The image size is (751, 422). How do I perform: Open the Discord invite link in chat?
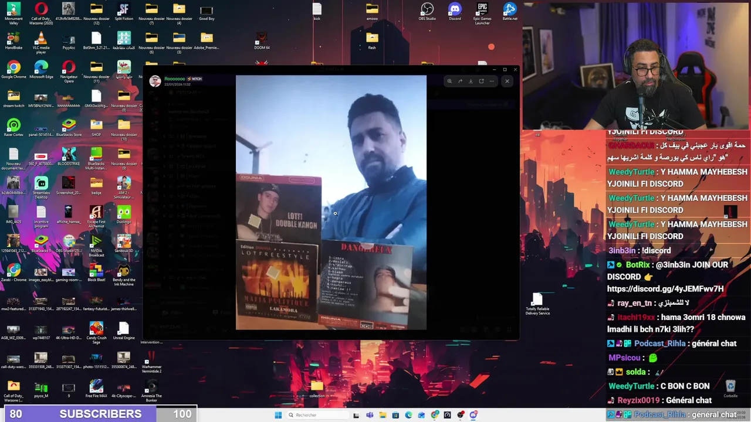click(x=665, y=289)
